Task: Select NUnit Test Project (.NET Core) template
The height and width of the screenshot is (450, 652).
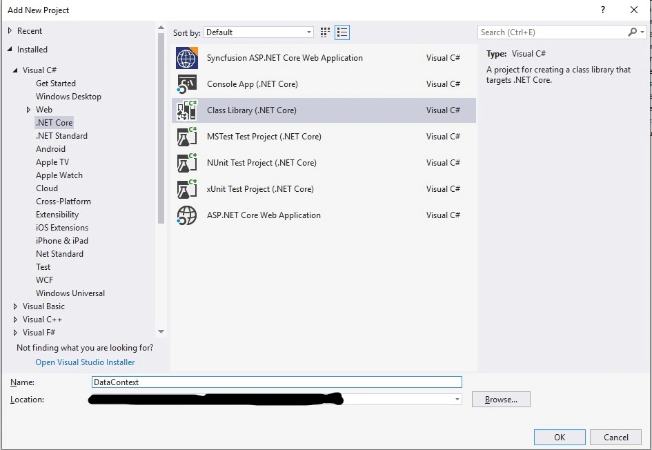Action: tap(324, 163)
